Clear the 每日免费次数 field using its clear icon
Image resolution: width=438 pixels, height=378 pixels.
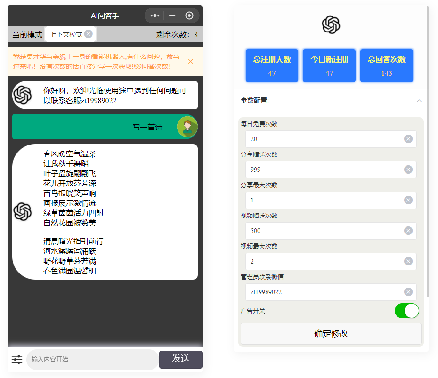pyautogui.click(x=408, y=139)
